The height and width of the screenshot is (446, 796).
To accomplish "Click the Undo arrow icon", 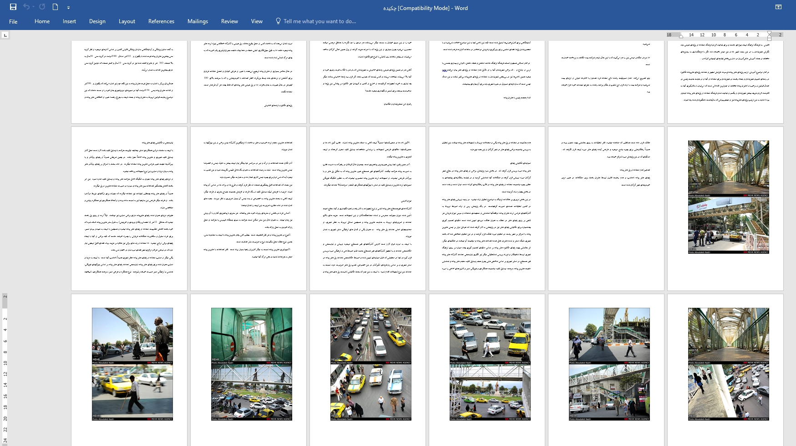I will click(26, 7).
